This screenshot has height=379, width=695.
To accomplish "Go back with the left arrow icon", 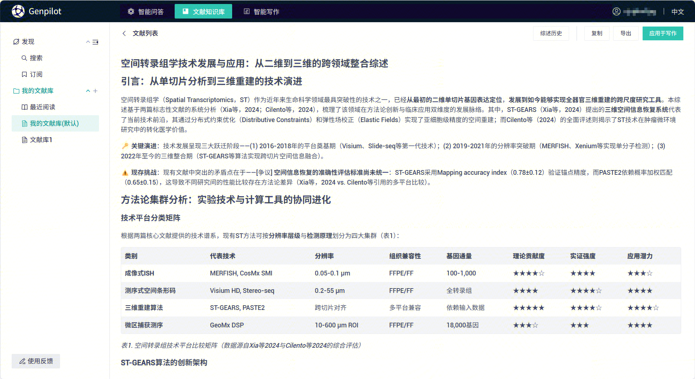I will pyautogui.click(x=124, y=33).
